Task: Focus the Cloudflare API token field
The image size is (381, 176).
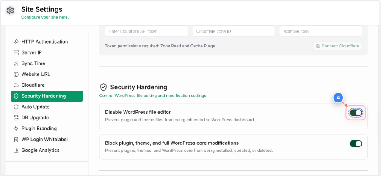Action: [x=146, y=31]
